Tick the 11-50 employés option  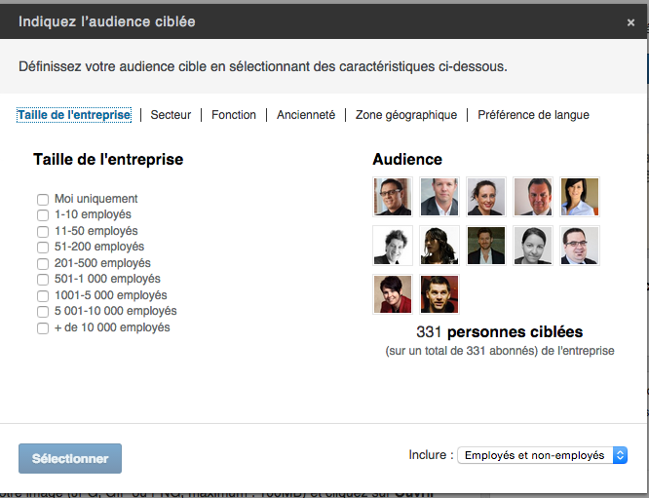pyautogui.click(x=43, y=231)
